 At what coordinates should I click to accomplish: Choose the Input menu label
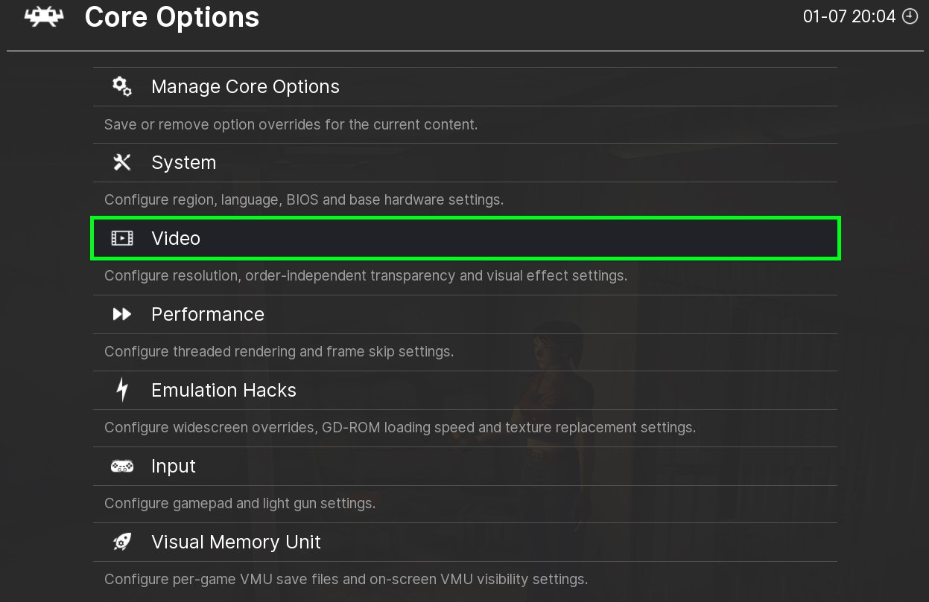tap(173, 467)
